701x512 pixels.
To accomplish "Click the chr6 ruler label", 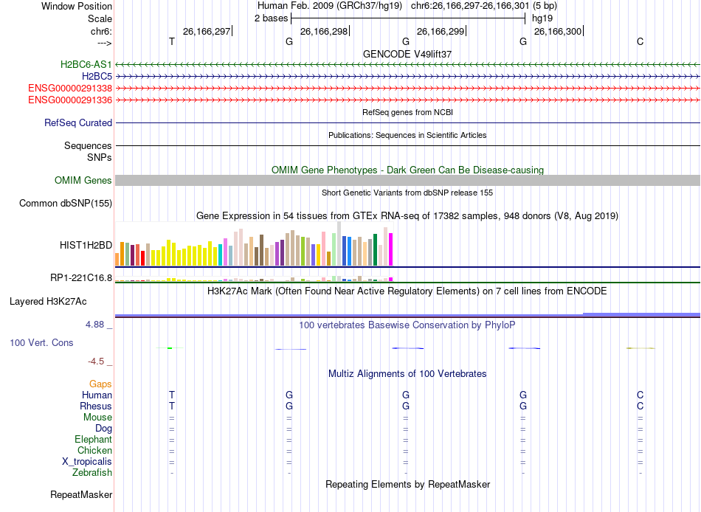I will click(101, 31).
